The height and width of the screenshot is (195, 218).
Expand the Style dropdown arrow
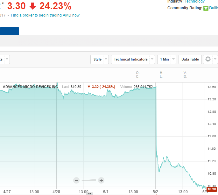106,59
